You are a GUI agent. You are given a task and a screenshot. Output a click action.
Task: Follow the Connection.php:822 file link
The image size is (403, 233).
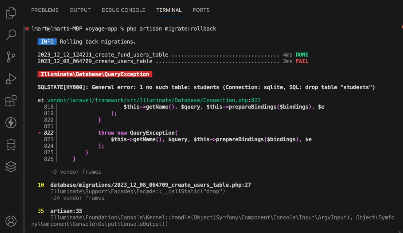coord(154,100)
